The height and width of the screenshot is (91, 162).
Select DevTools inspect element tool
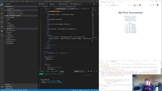pyautogui.click(x=100, y=61)
